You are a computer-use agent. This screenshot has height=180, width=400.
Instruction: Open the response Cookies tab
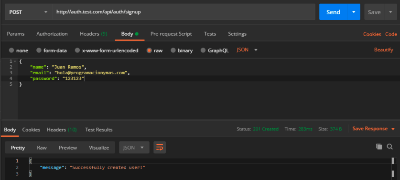click(x=31, y=130)
